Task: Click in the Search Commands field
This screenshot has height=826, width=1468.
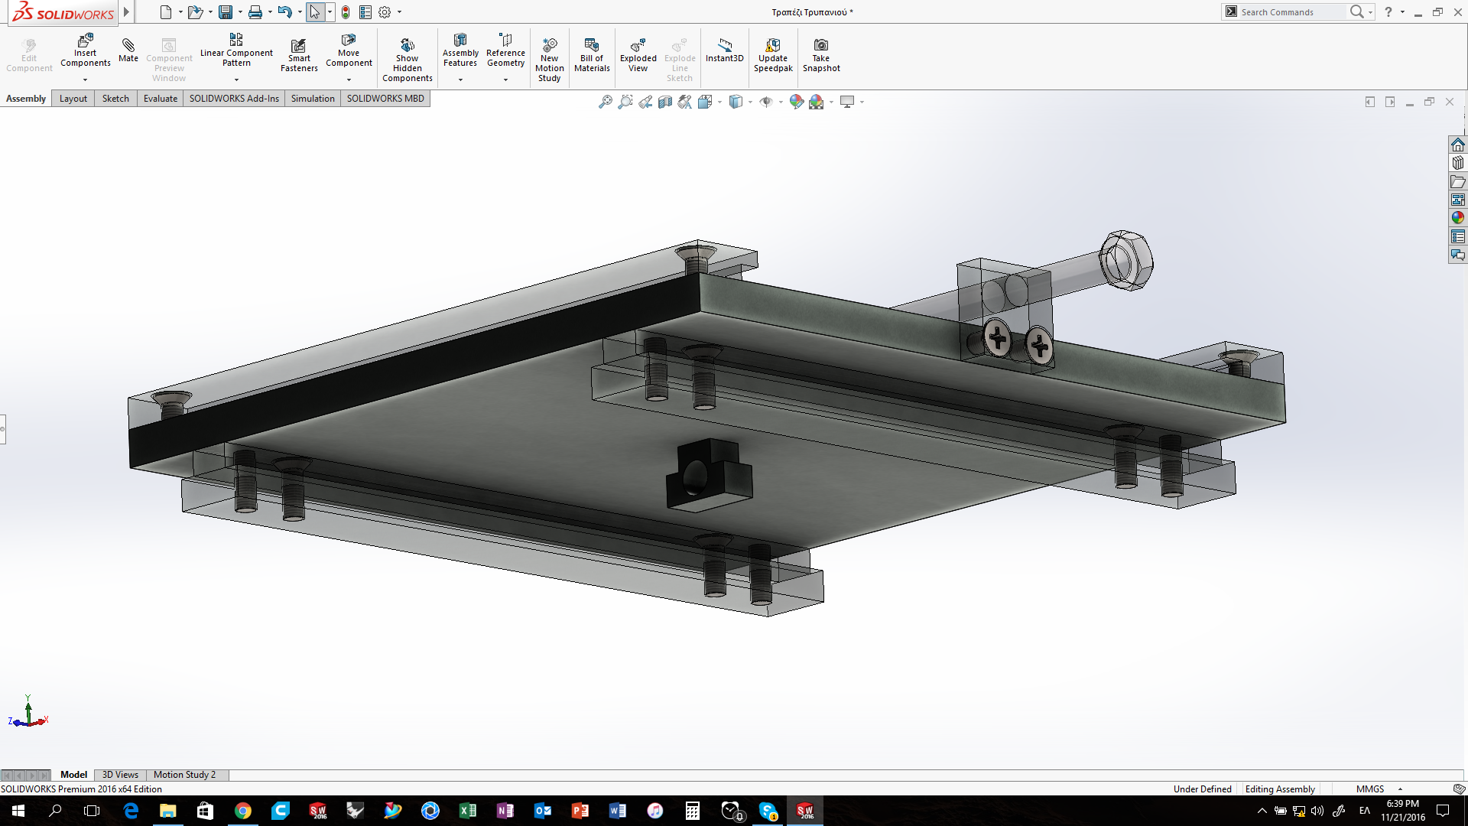Action: point(1292,12)
